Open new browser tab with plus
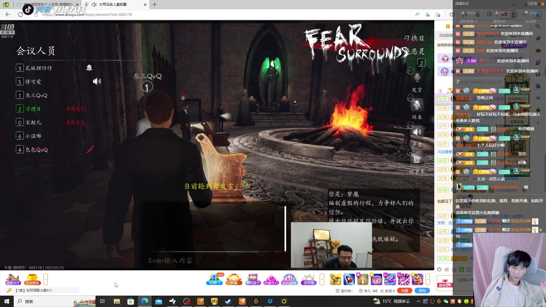Image resolution: width=546 pixels, height=307 pixels. click(x=155, y=5)
